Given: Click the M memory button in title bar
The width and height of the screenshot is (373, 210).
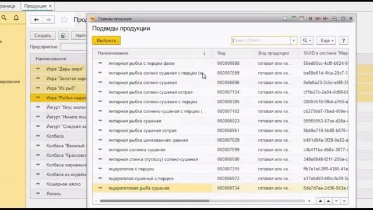Looking at the screenshot, I should point(310,19).
